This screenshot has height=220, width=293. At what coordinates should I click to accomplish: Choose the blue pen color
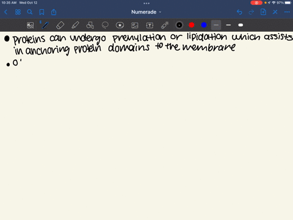point(204,25)
